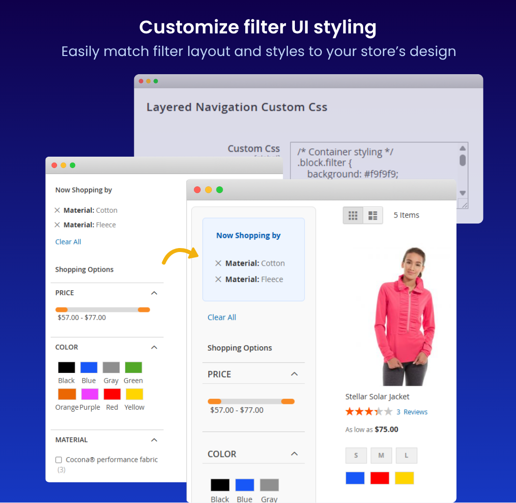516x503 pixels.
Task: Select Orange color swatch in left window
Action: point(67,394)
